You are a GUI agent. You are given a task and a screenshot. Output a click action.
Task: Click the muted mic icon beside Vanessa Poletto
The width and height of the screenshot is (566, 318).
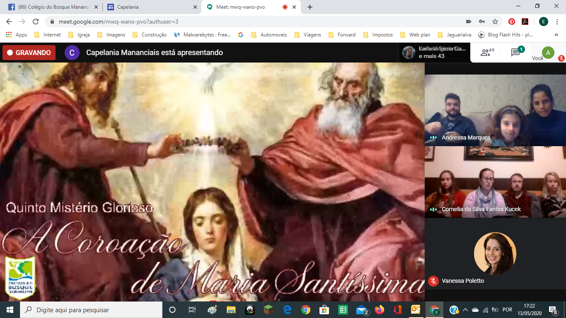[433, 281]
